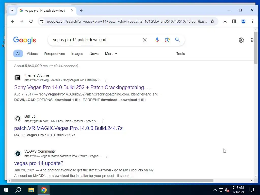Click the About 5,860,000 results text

point(46,66)
